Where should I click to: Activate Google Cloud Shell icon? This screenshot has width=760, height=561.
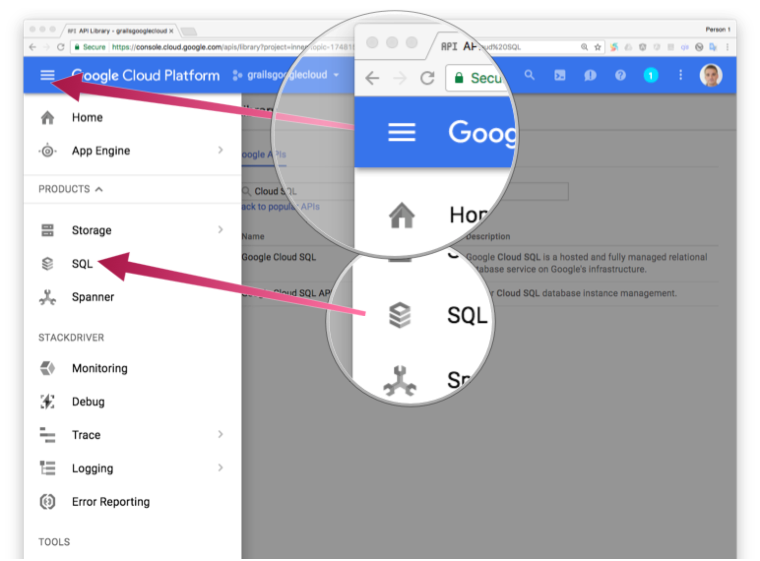560,75
